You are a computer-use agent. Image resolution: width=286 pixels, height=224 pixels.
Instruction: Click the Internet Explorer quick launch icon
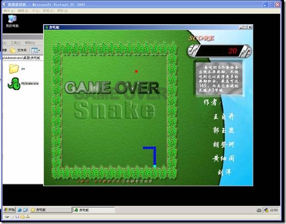point(20,210)
